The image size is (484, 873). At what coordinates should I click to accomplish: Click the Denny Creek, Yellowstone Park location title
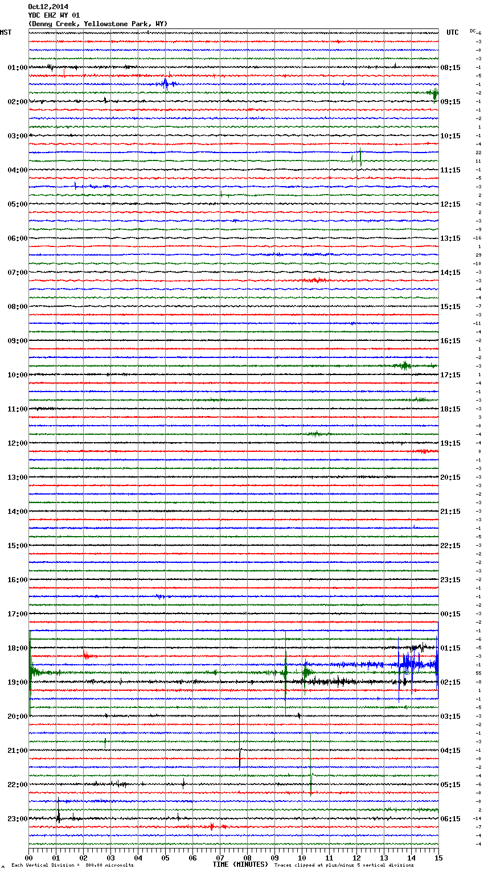[98, 24]
